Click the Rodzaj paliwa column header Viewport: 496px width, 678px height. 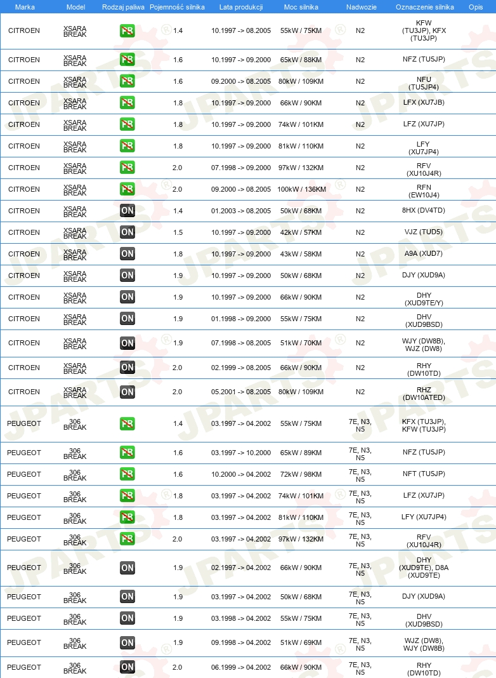[x=123, y=7]
